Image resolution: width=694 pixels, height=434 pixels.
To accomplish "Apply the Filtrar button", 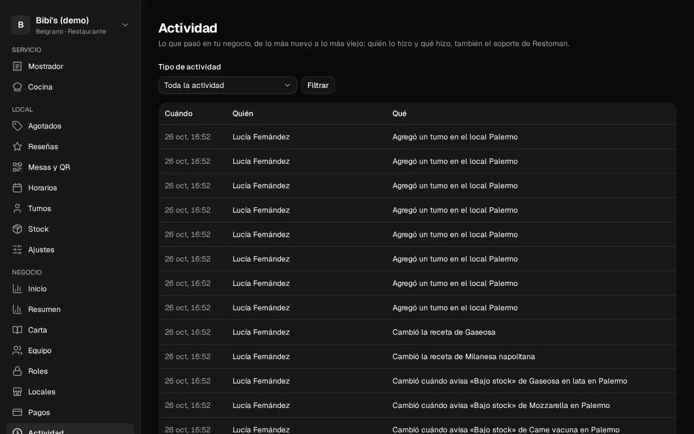I will (318, 85).
